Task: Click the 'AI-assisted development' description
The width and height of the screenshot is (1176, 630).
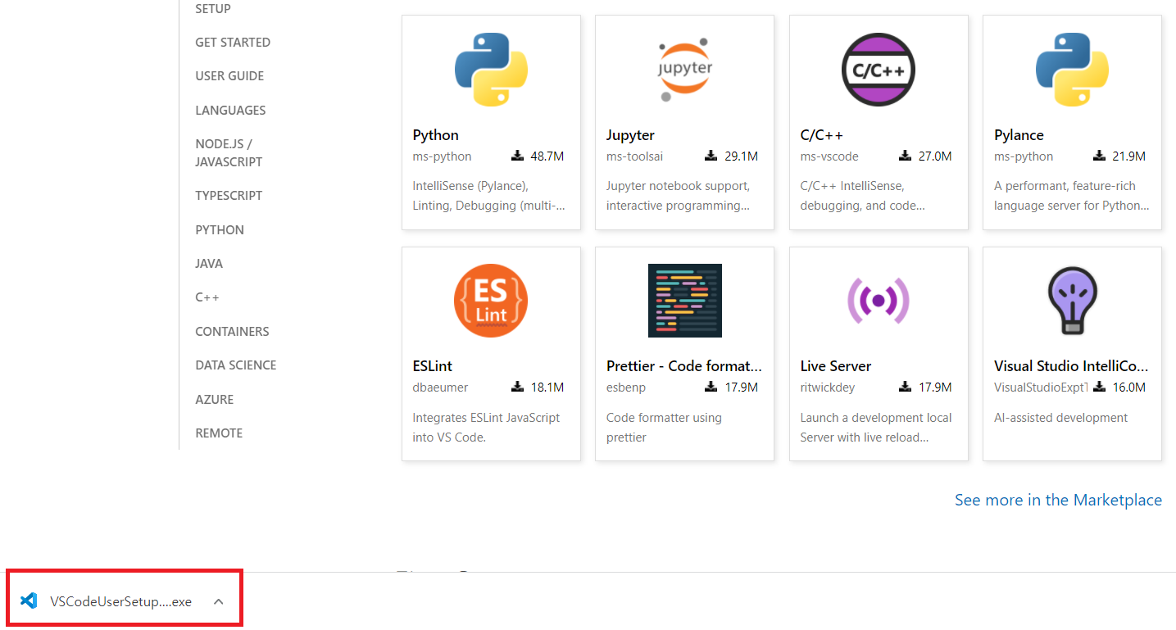Action: [x=1060, y=418]
